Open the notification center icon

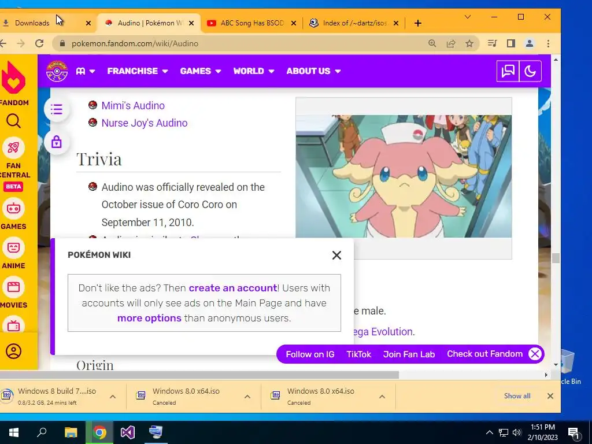(573, 432)
